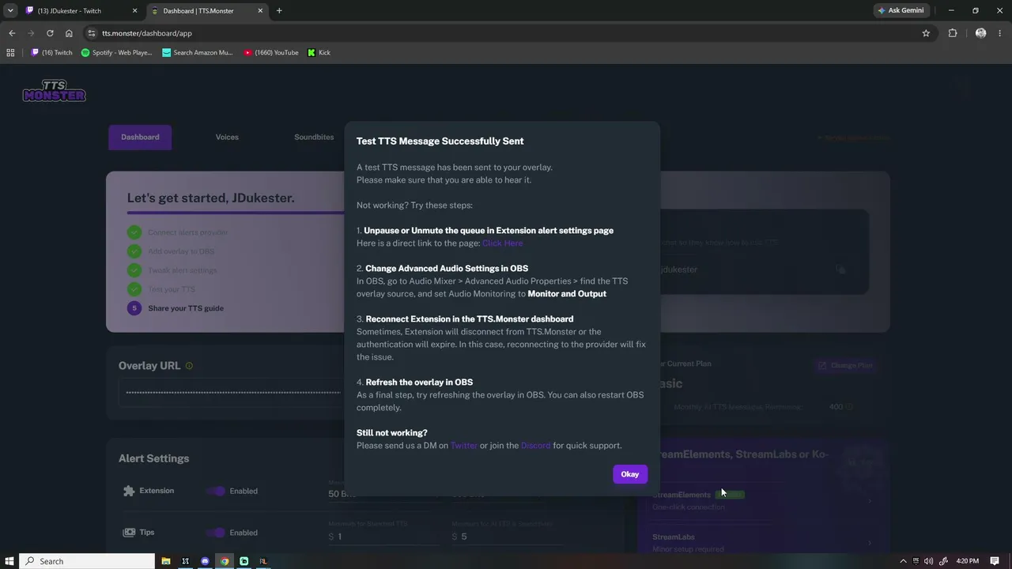Open the Spotify Web Player bookmark
The height and width of the screenshot is (569, 1012).
point(117,52)
